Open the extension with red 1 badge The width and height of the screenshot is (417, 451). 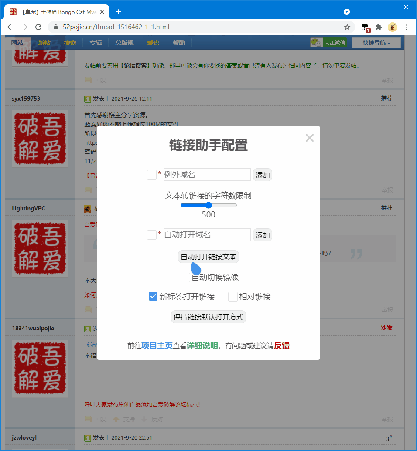[365, 27]
